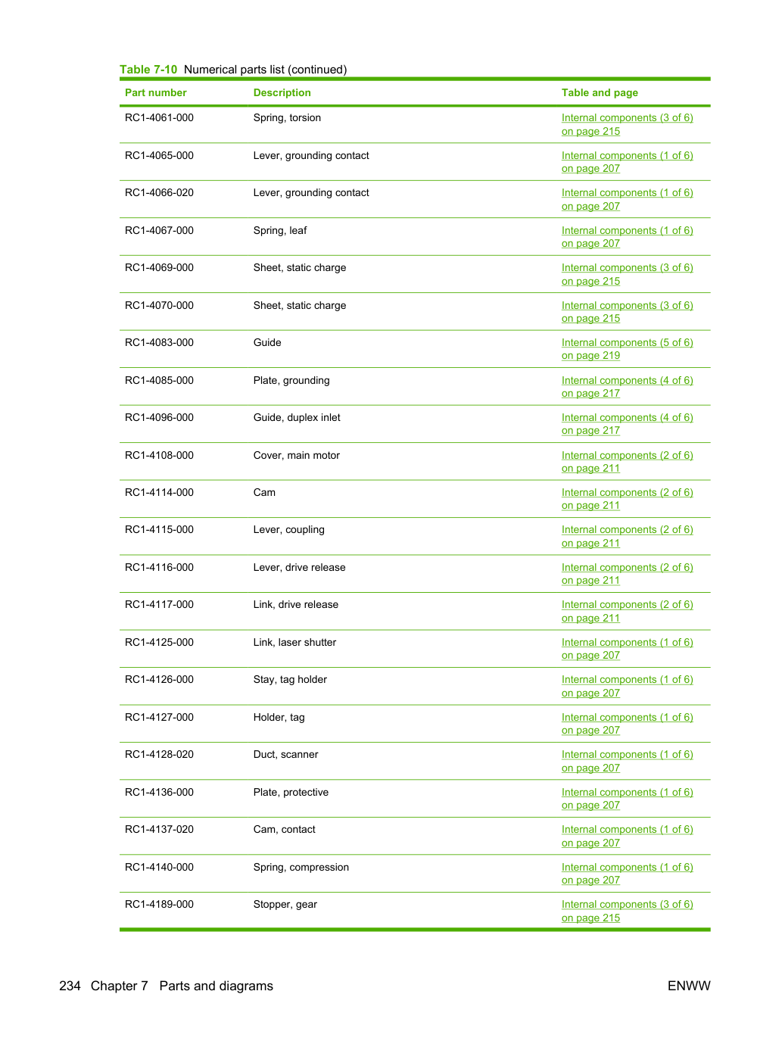Image resolution: width=782 pixels, height=1041 pixels.
Task: Open the Stopper, gear page 215 link
Action: [x=627, y=911]
